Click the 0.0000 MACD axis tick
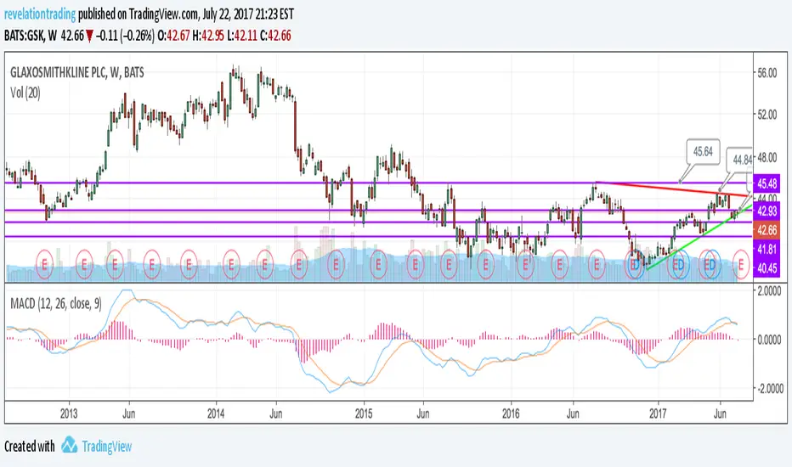 pyautogui.click(x=769, y=340)
